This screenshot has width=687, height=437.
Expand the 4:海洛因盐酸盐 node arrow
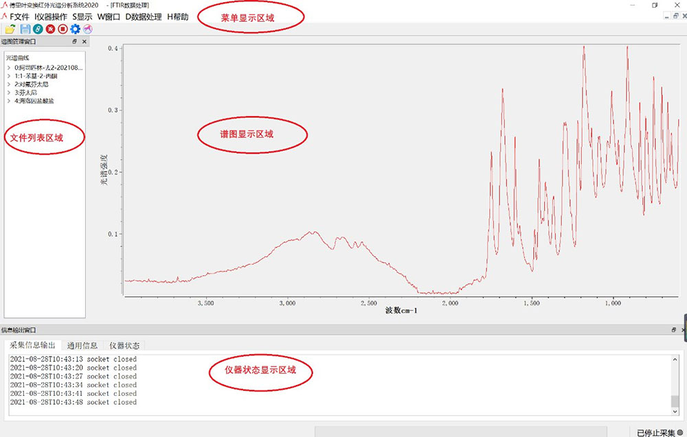pos(9,101)
